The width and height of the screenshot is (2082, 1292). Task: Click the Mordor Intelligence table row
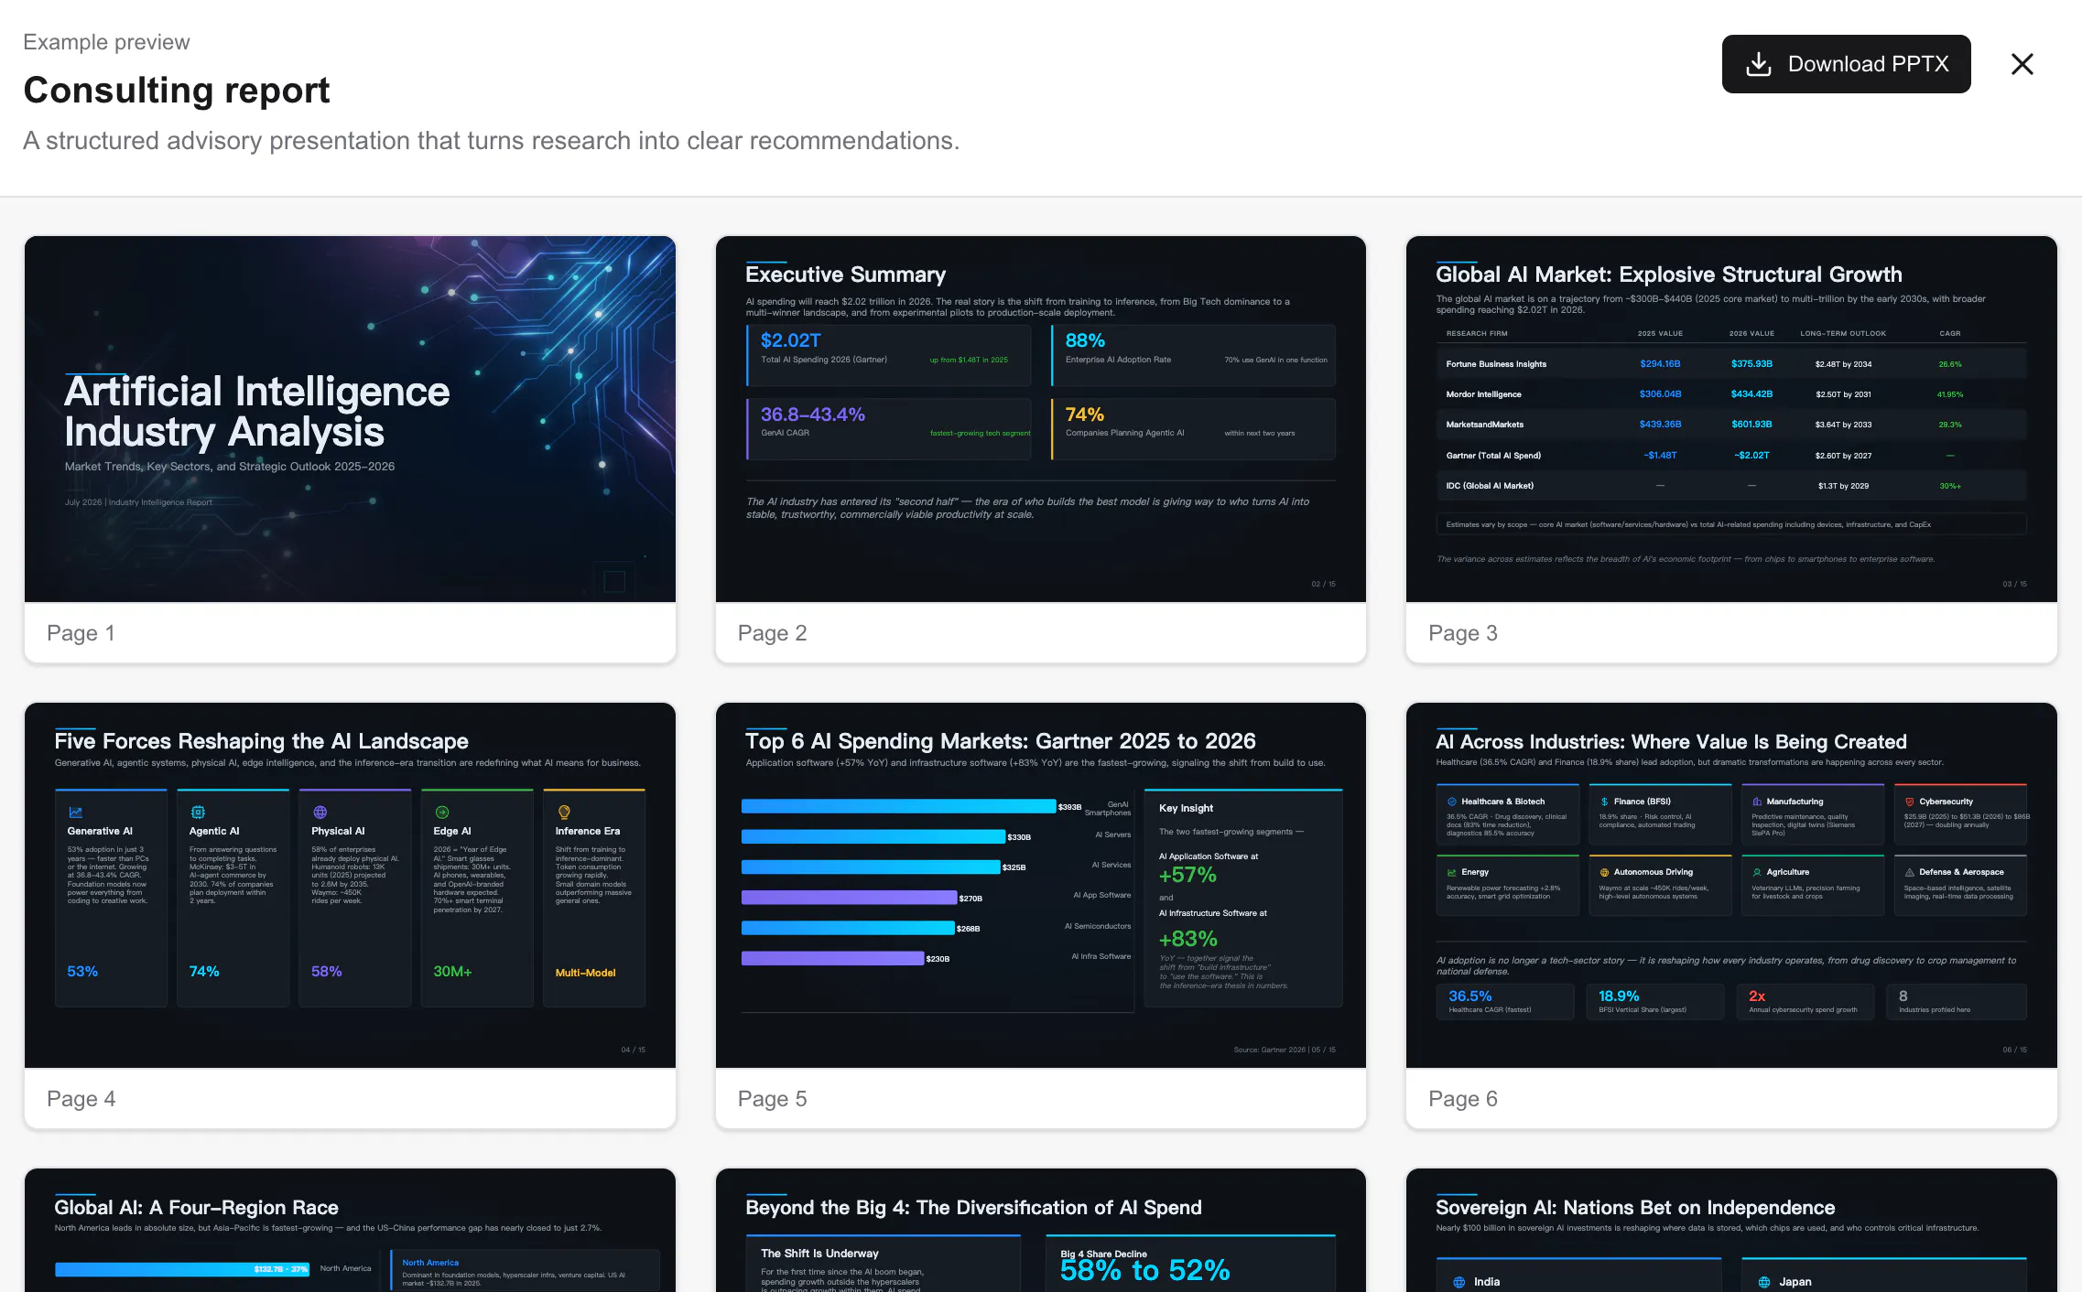1730,394
